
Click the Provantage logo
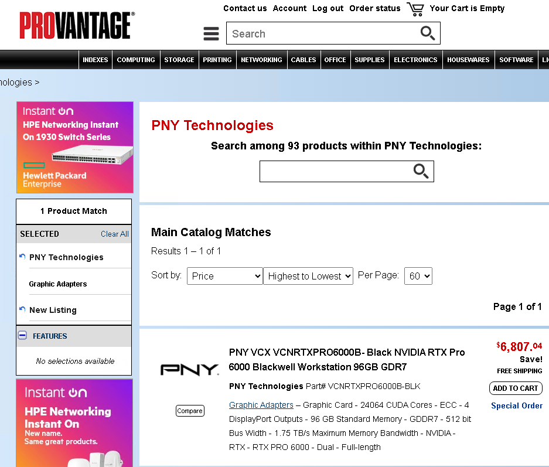coord(77,26)
